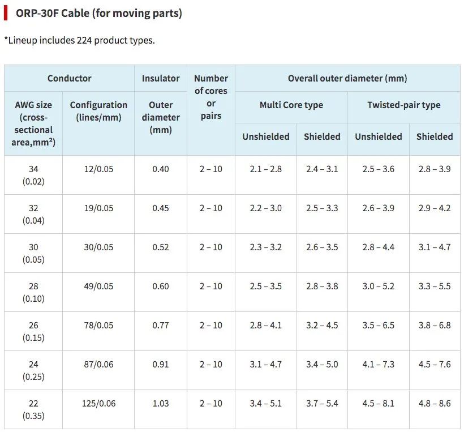The image size is (464, 432).
Task: Click the AWG 34 (0.02) row cell
Action: coord(33,176)
